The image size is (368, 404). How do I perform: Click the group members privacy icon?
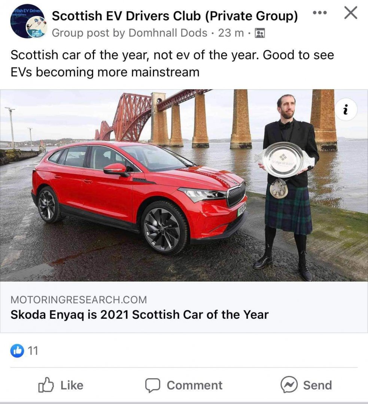click(x=260, y=33)
